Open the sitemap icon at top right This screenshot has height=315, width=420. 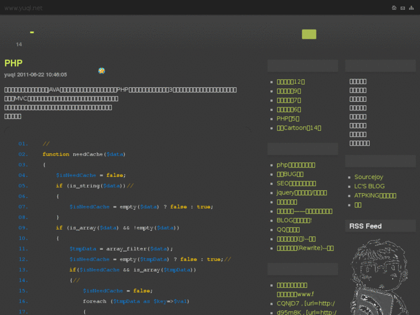[x=411, y=8]
